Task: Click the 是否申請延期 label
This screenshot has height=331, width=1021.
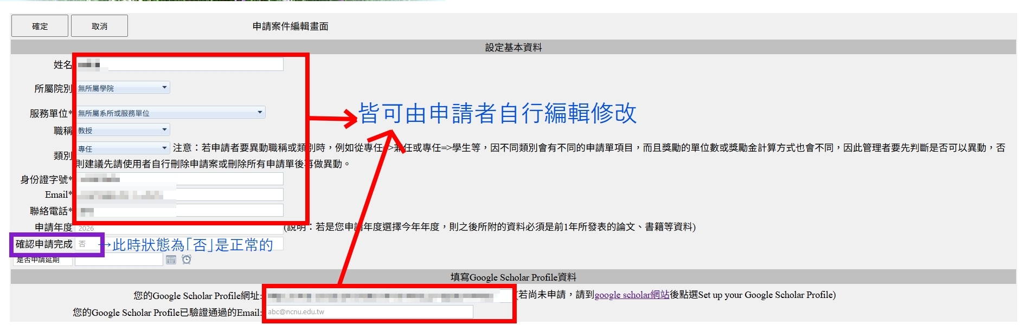Action: tap(38, 260)
